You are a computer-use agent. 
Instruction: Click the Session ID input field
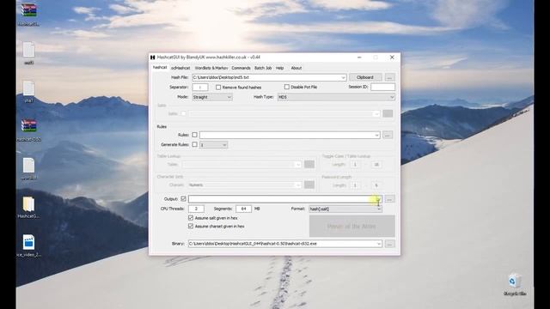click(x=382, y=87)
